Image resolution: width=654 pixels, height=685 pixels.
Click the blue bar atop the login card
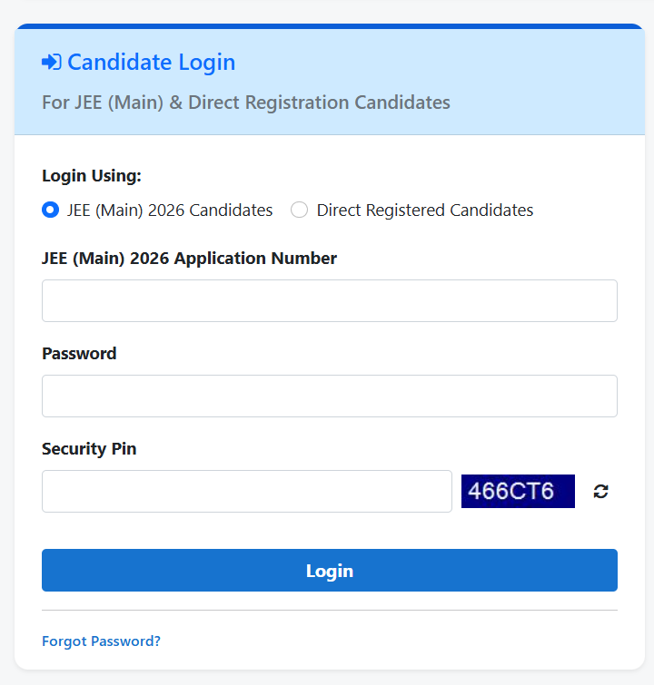[x=329, y=26]
